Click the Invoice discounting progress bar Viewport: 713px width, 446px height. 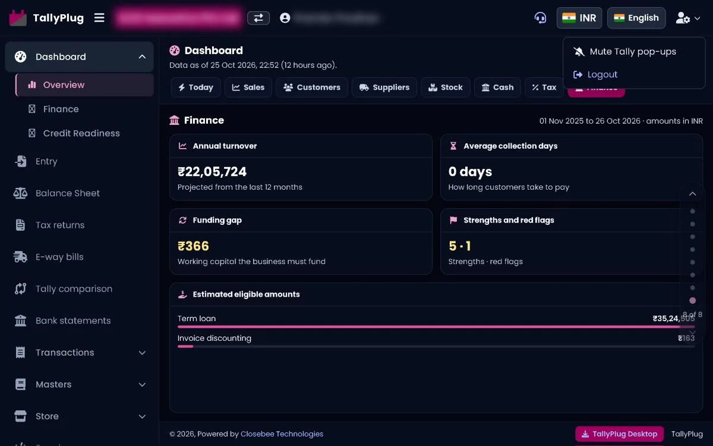pos(436,346)
